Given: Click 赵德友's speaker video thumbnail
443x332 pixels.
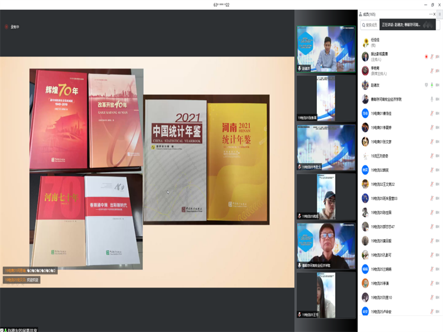Looking at the screenshot, I should point(326,49).
